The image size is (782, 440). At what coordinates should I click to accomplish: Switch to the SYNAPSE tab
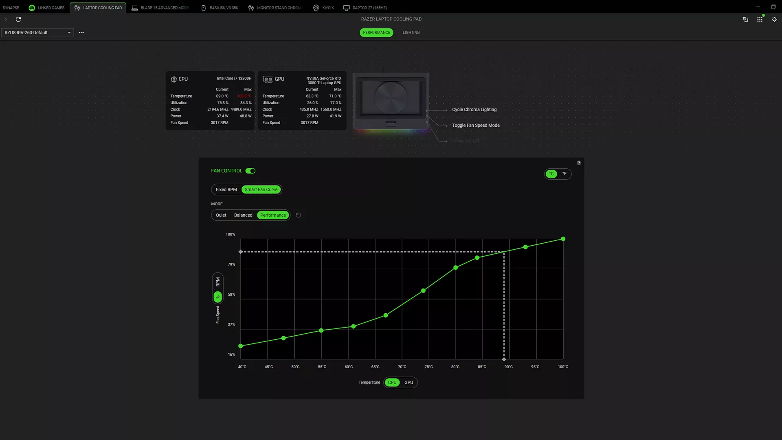coord(11,8)
